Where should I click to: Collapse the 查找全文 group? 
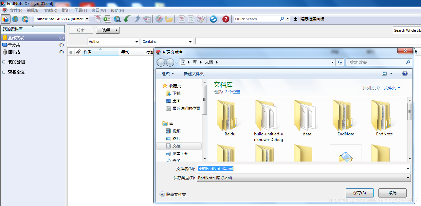click(4, 72)
